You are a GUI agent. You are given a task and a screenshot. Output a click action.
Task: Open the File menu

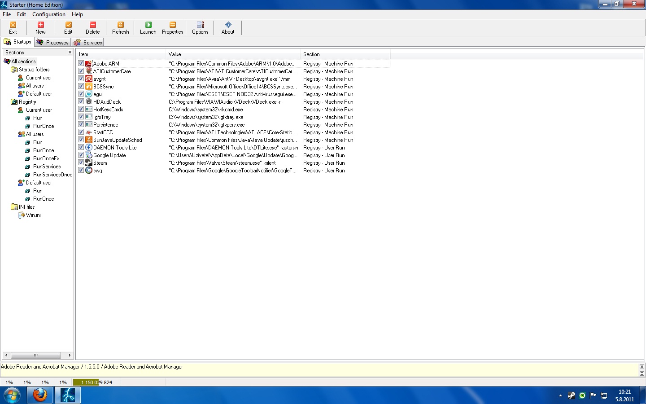pos(7,14)
